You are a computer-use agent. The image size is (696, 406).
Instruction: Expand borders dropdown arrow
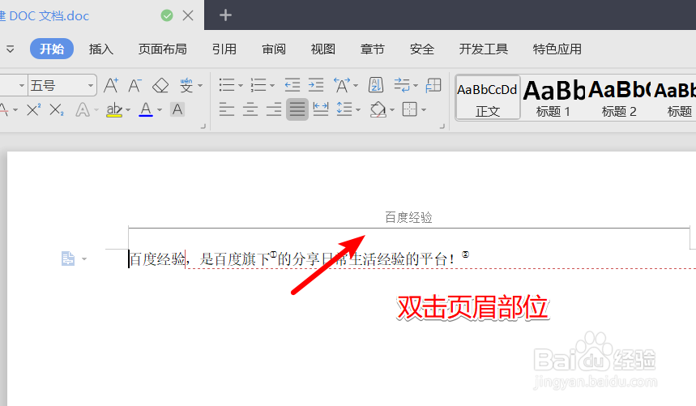(x=424, y=109)
